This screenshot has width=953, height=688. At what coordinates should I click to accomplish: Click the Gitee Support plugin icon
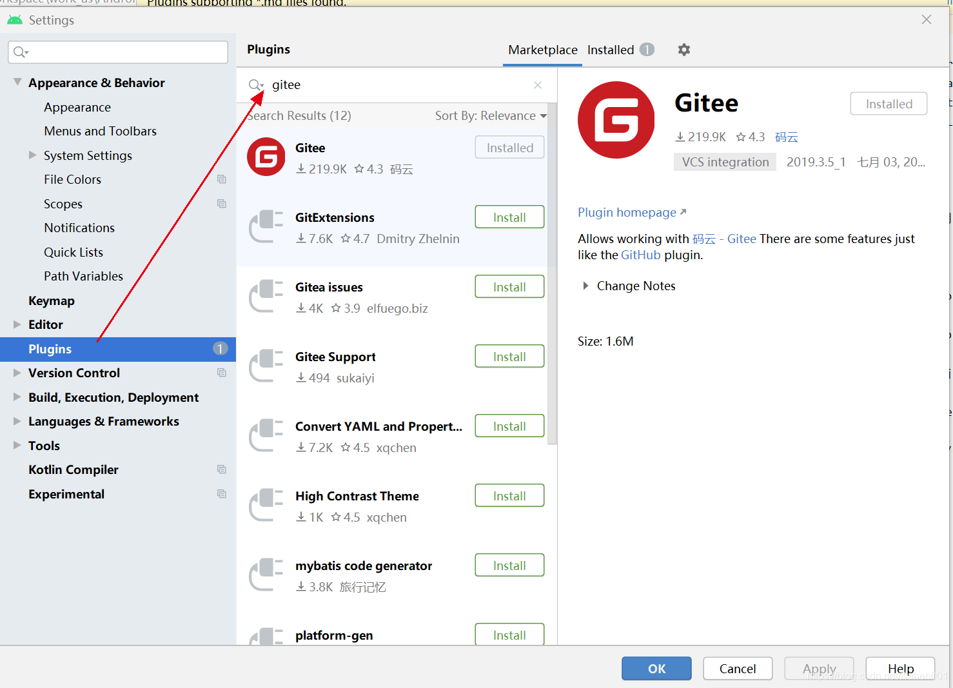coord(266,366)
